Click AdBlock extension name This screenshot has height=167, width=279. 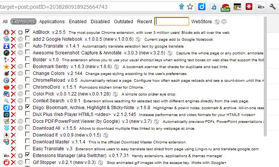coord(41,32)
